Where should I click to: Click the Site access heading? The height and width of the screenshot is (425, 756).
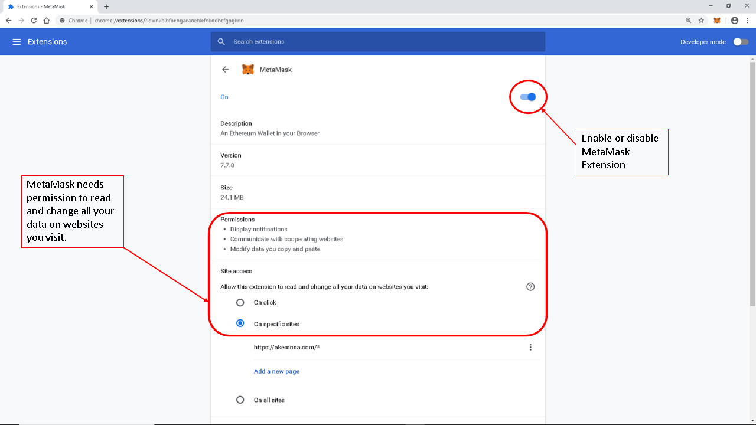(x=236, y=271)
